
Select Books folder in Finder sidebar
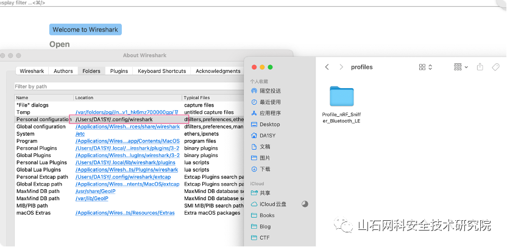[x=263, y=215]
